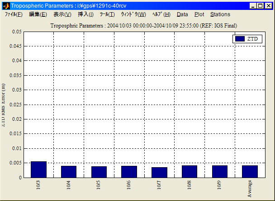Select the Average bar in the chart
Screen dimensions: 275x201
[x=250, y=171]
